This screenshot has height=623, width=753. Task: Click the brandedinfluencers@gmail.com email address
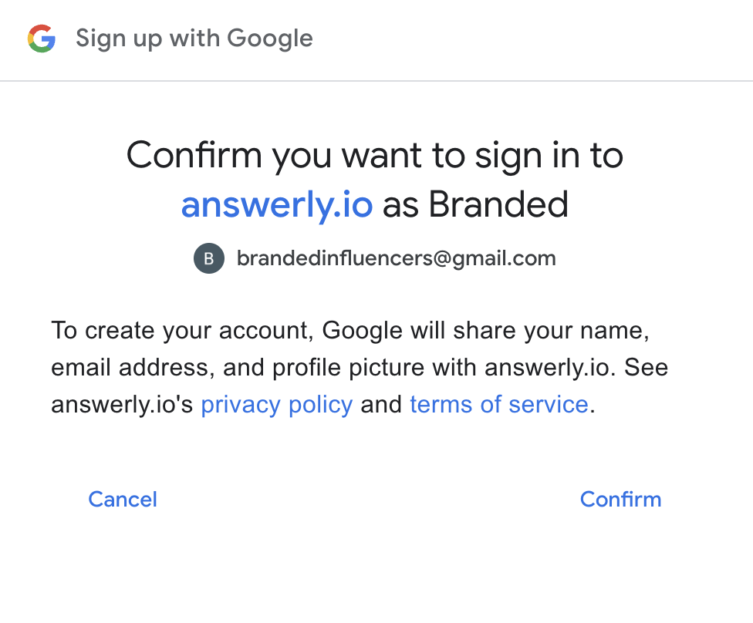[x=397, y=258]
